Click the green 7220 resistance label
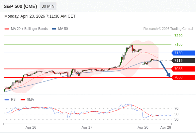 pos(178,36)
